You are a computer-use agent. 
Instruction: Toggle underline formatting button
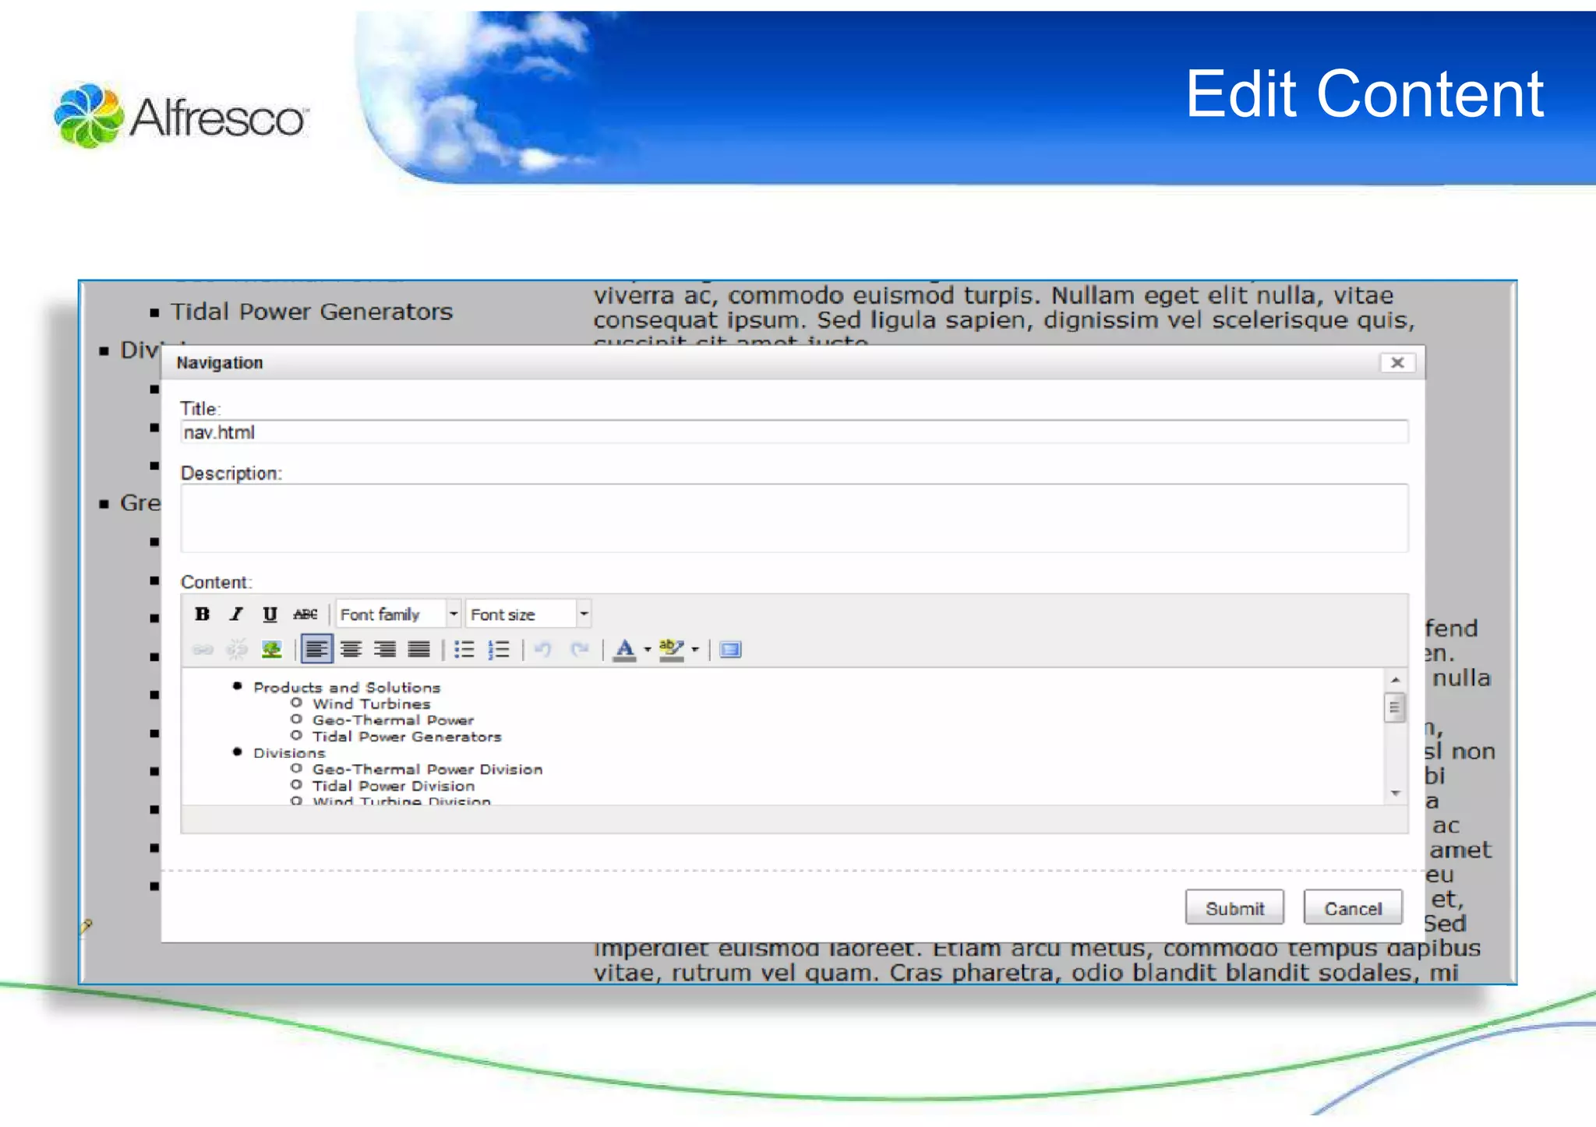point(270,615)
